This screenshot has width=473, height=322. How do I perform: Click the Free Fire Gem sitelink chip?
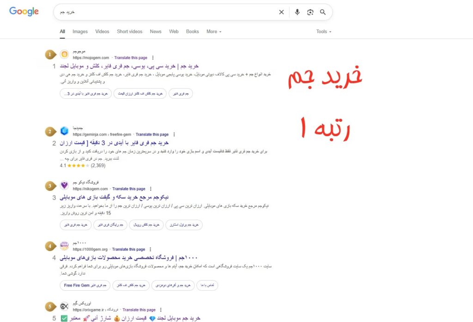coord(85,285)
